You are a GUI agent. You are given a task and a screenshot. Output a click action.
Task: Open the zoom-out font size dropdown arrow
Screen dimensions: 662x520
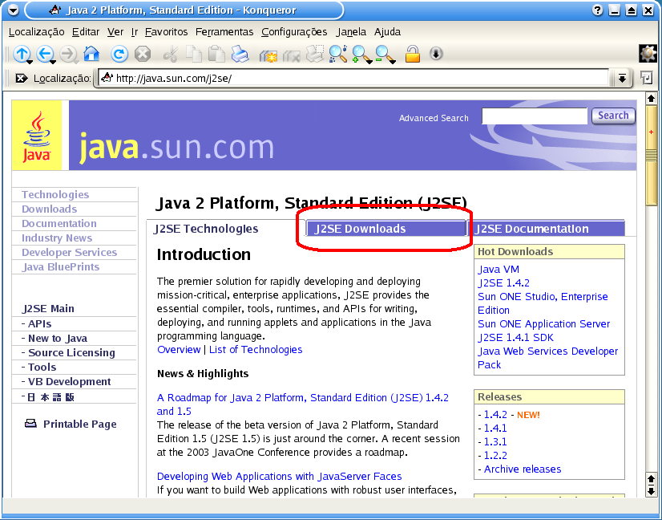pos(393,62)
